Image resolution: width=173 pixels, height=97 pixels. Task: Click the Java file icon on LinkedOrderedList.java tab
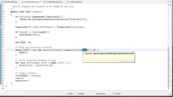click(x=44, y=2)
